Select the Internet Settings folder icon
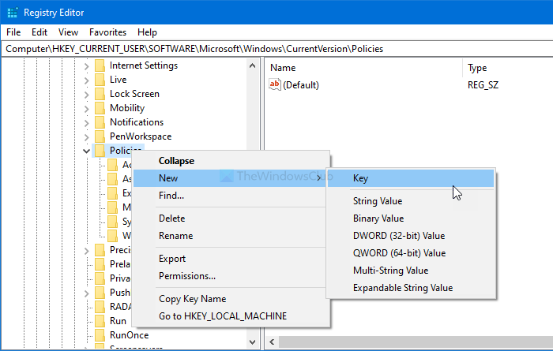 (x=100, y=65)
